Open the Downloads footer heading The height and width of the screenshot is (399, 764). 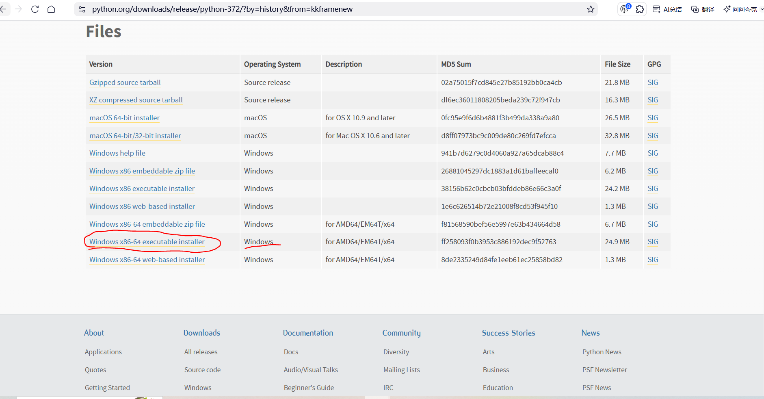pyautogui.click(x=202, y=333)
